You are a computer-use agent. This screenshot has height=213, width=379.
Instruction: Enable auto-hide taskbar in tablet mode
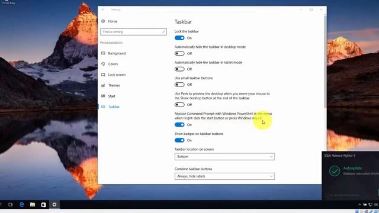(x=179, y=69)
